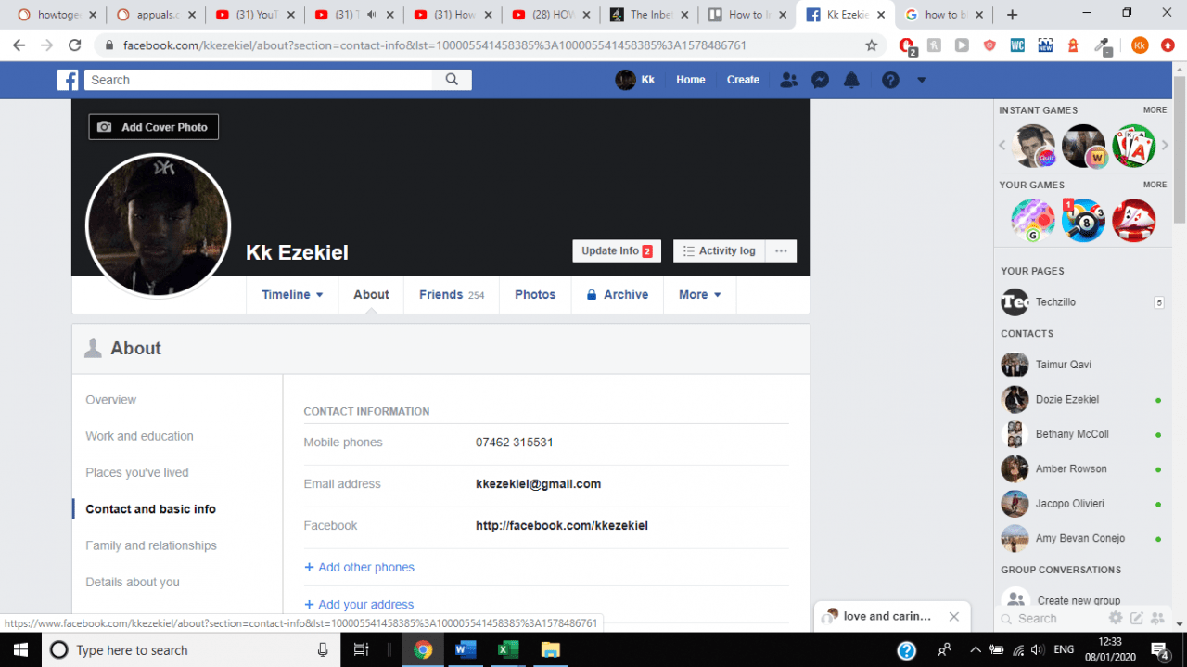Click MORE next to Your Games
The width and height of the screenshot is (1187, 667).
(x=1155, y=185)
